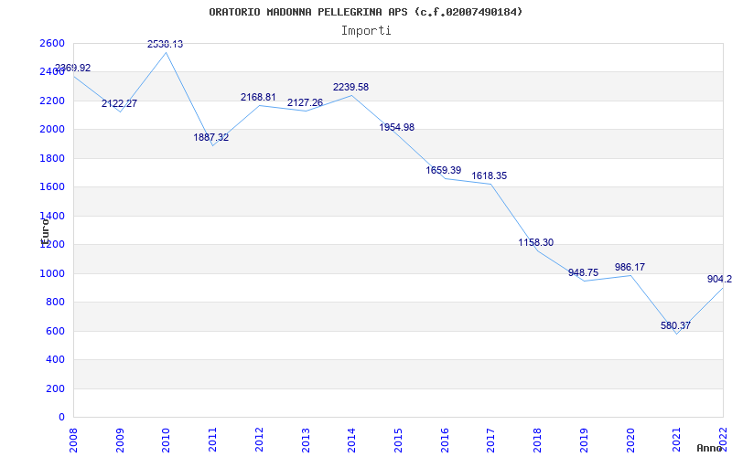
Task: Select the 2016 x-axis year label
Action: tap(445, 441)
